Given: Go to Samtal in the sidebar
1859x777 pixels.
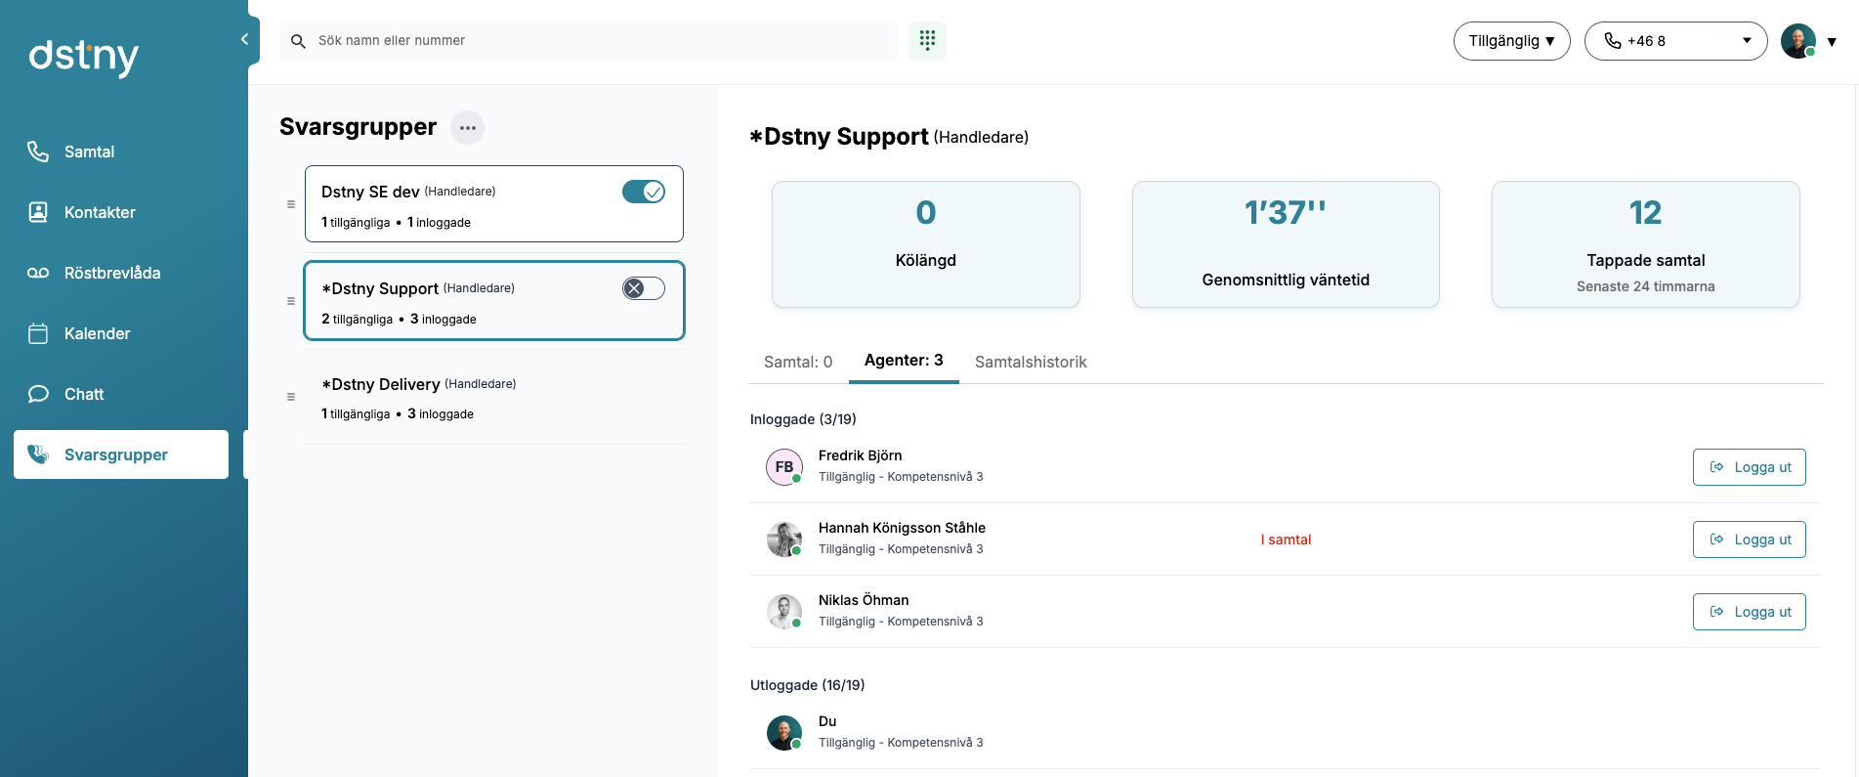Looking at the screenshot, I should click(x=89, y=151).
